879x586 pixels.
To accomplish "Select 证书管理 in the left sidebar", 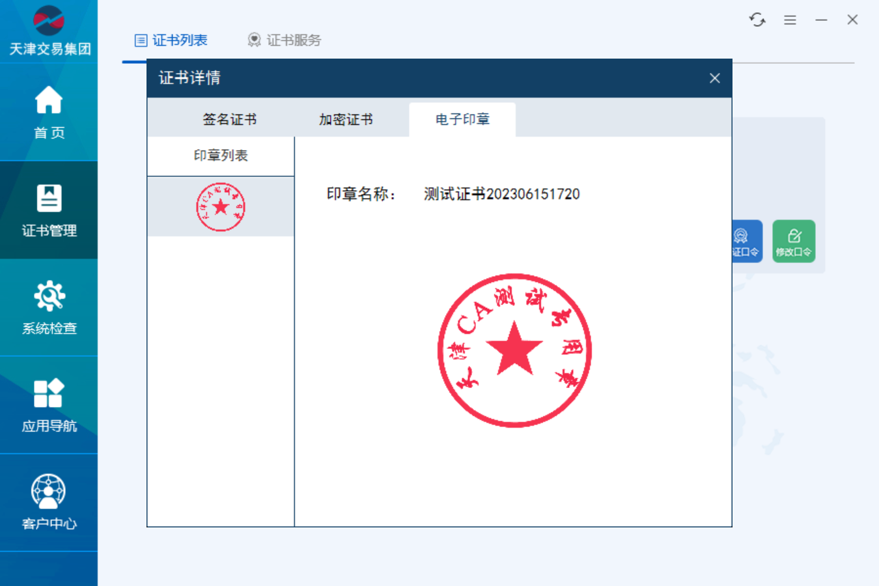I will coord(49,210).
